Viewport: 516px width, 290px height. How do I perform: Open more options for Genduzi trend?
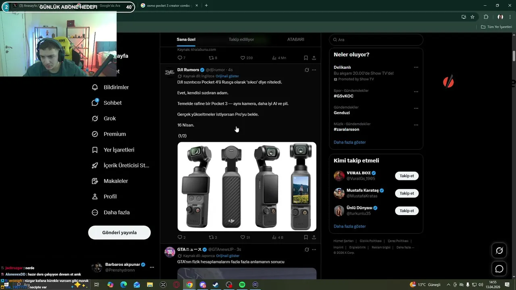[416, 108]
